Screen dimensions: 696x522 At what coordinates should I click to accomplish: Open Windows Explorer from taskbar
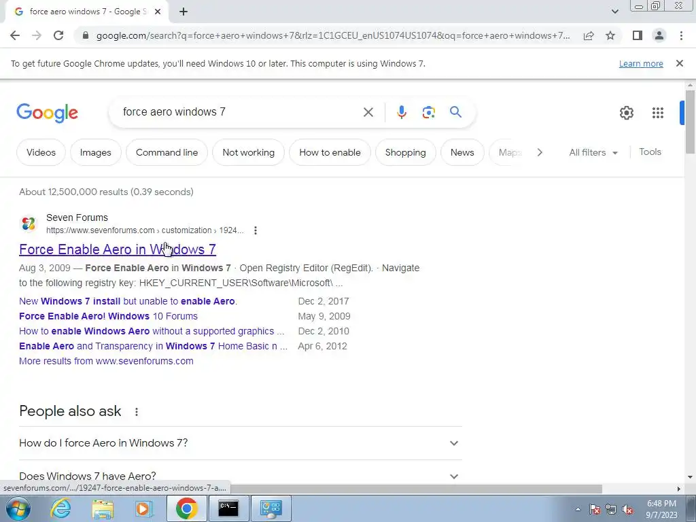[103, 508]
